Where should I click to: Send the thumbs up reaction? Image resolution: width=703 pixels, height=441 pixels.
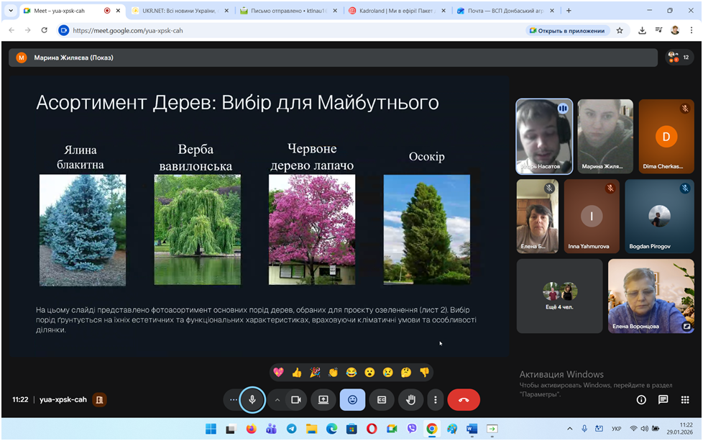297,372
